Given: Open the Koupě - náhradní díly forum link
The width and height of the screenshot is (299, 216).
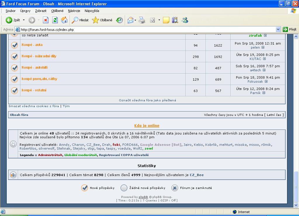Looking at the screenshot, I should 39,56.
